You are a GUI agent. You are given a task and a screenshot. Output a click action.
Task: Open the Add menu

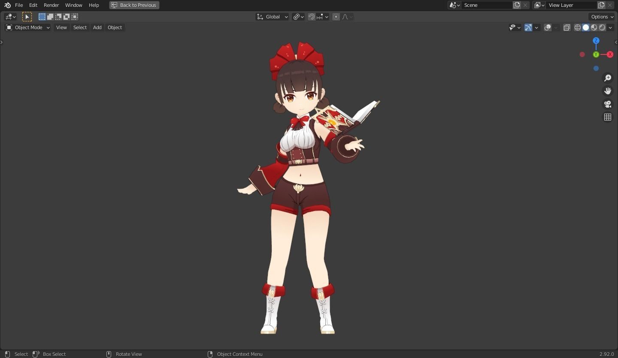pyautogui.click(x=97, y=27)
